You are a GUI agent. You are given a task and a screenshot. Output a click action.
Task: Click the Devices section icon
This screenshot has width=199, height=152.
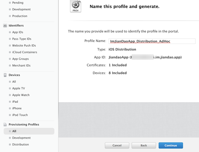point(5,75)
